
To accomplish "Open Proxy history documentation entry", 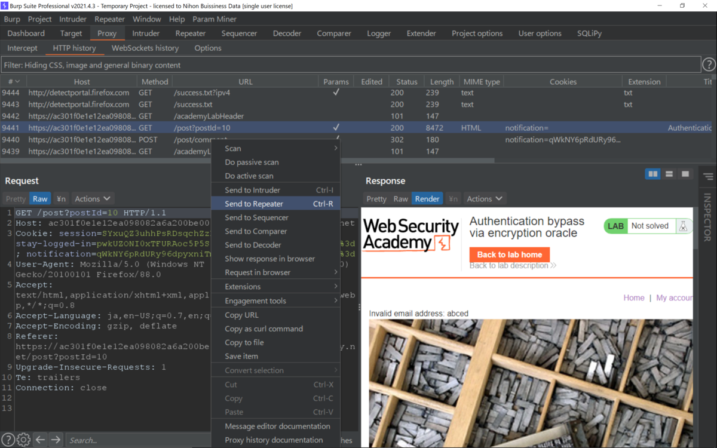I will tap(275, 440).
